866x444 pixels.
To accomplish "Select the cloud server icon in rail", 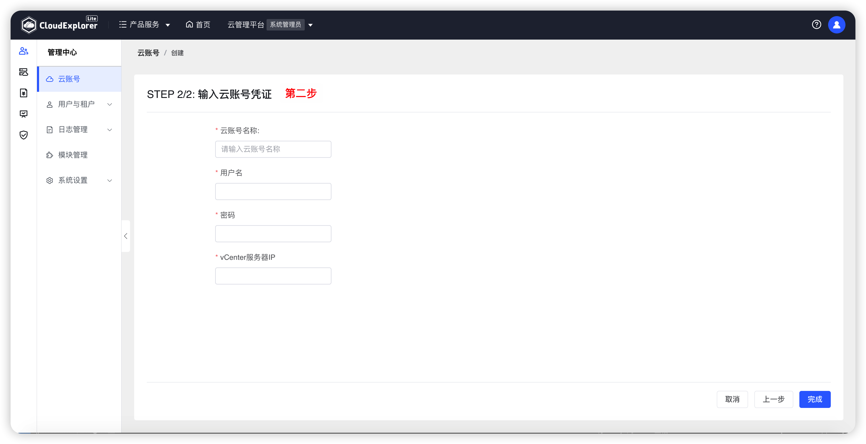I will (x=23, y=72).
